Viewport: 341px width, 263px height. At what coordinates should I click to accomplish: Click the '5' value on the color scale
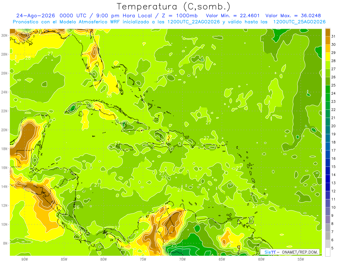(x=332, y=248)
